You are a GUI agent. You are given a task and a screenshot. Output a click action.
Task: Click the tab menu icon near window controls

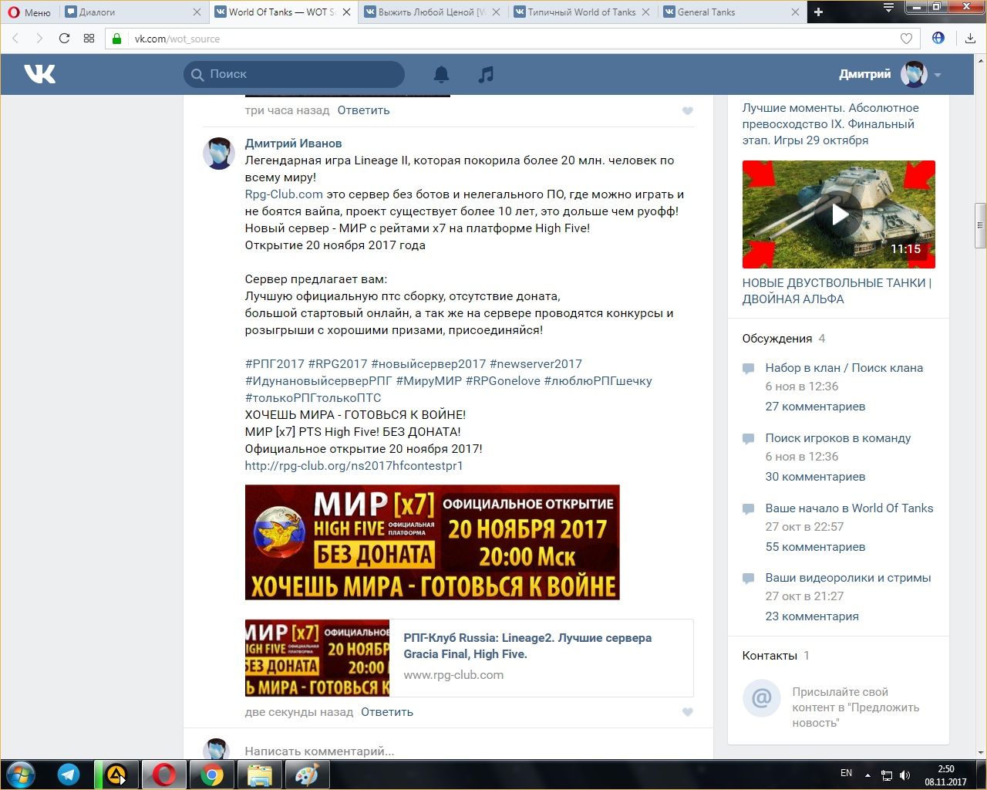tap(888, 8)
